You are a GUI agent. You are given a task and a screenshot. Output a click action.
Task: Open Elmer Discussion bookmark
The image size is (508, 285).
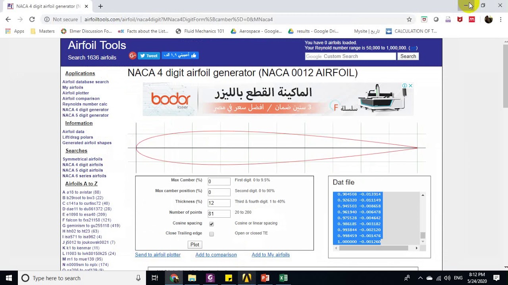pos(86,31)
